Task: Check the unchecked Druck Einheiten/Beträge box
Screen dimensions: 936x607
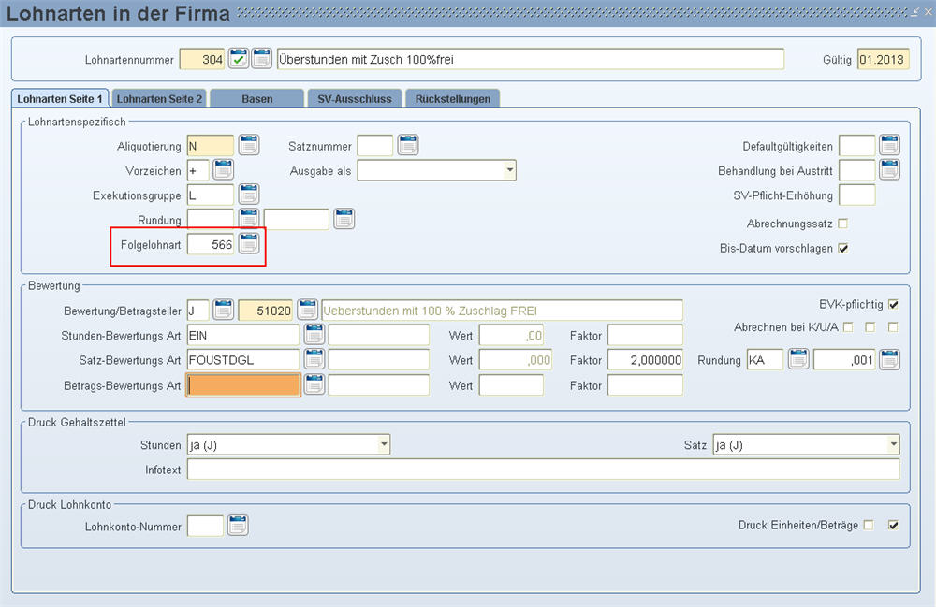Action: tap(869, 526)
